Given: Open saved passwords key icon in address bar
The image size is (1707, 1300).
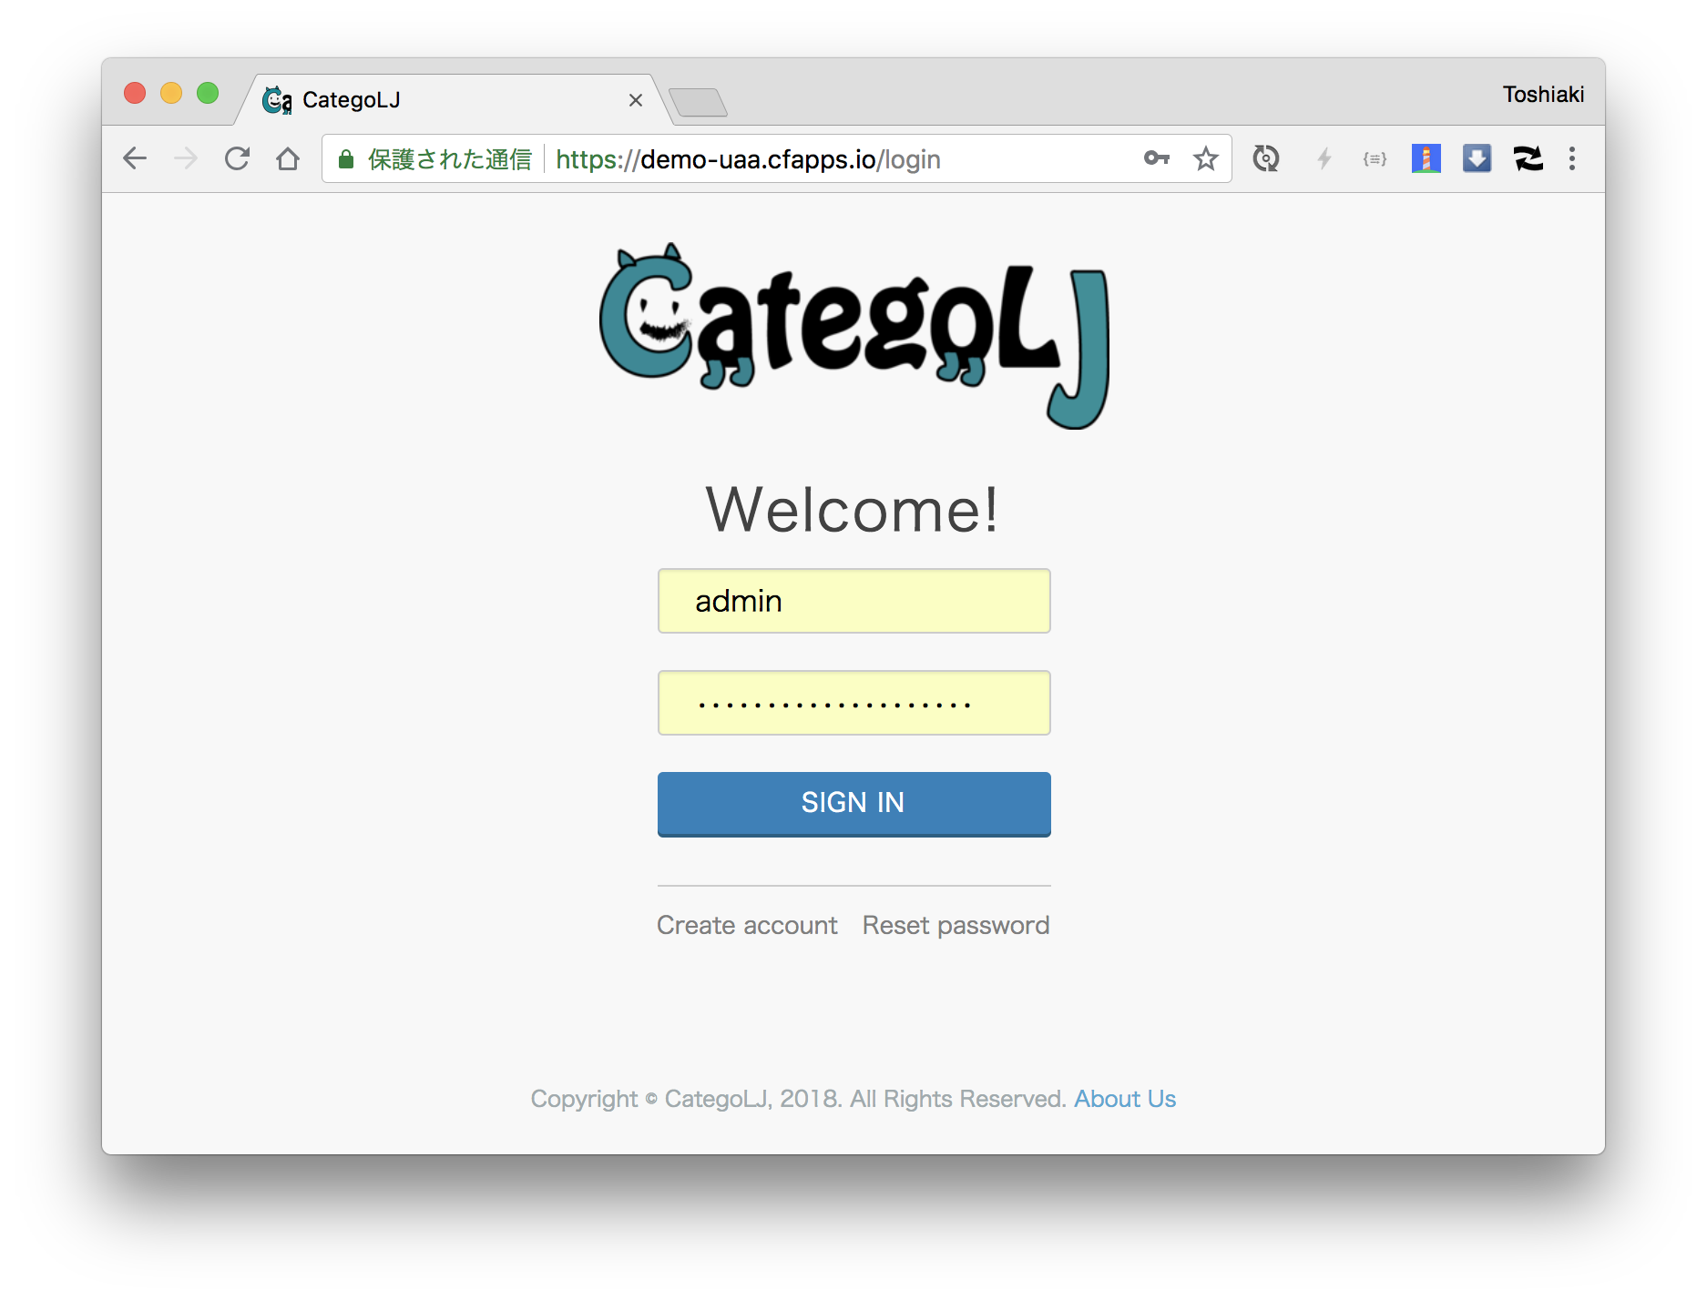Looking at the screenshot, I should click(x=1157, y=158).
